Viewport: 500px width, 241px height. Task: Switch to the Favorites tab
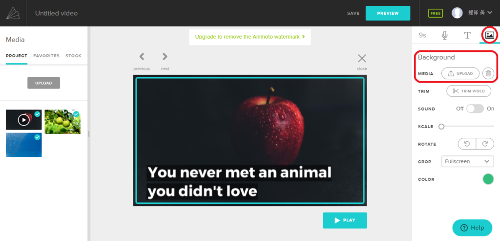click(46, 56)
